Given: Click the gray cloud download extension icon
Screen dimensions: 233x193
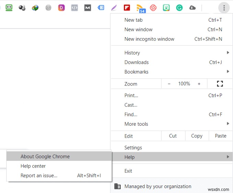Looking at the screenshot, I should [193, 8].
